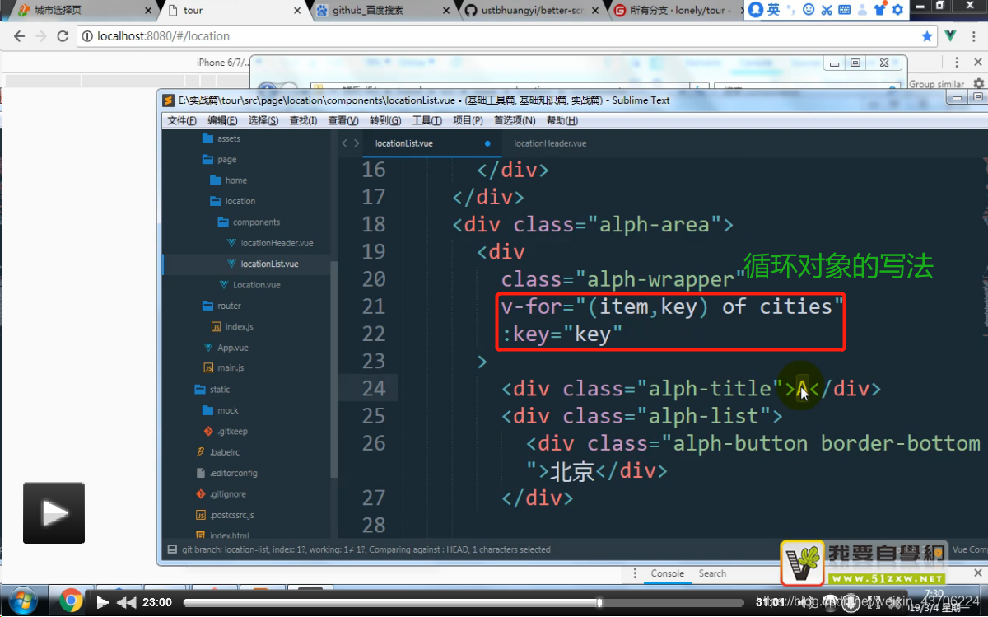
Task: Open the iPhone 6/7/8 device dropdown
Action: pos(223,63)
